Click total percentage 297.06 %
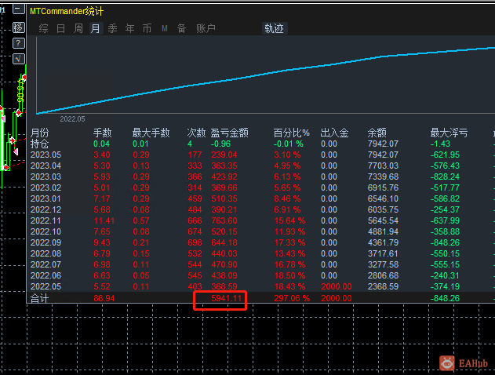This screenshot has height=375, width=495. point(292,298)
